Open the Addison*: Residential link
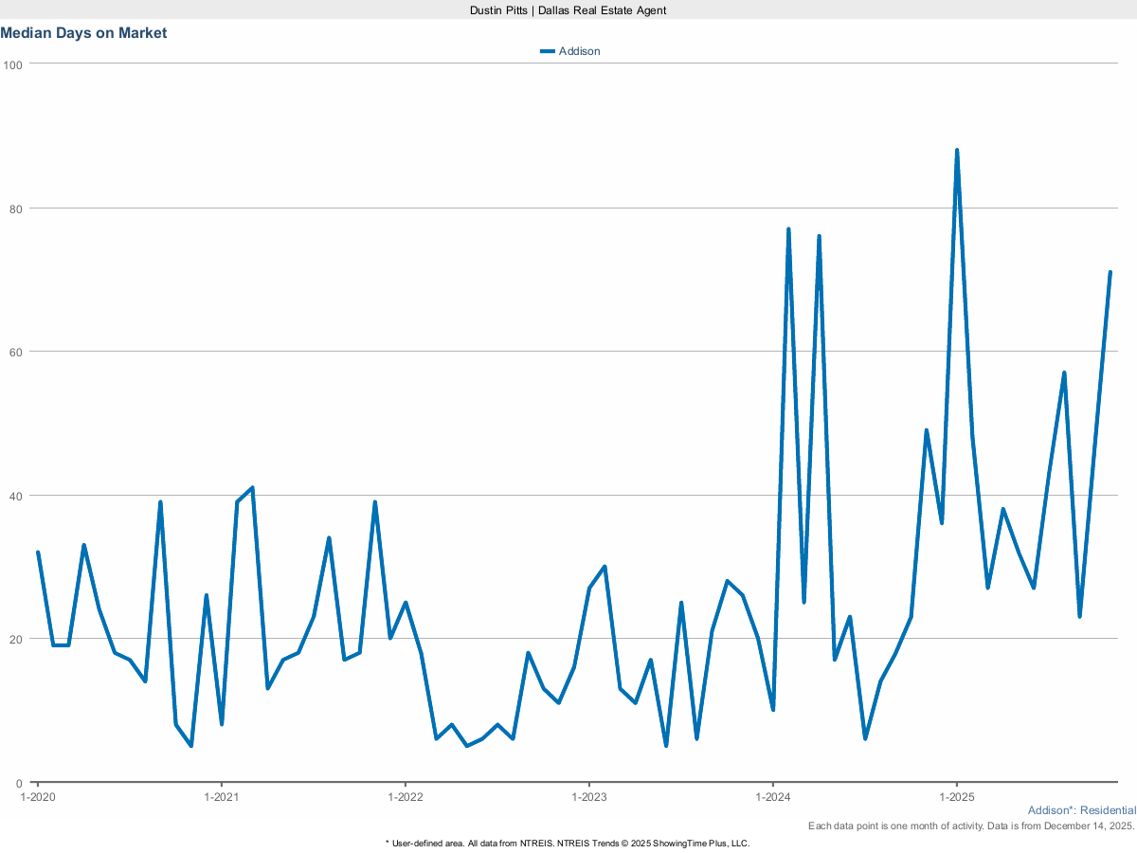Screen dimensions: 1137x853 coord(1081,810)
